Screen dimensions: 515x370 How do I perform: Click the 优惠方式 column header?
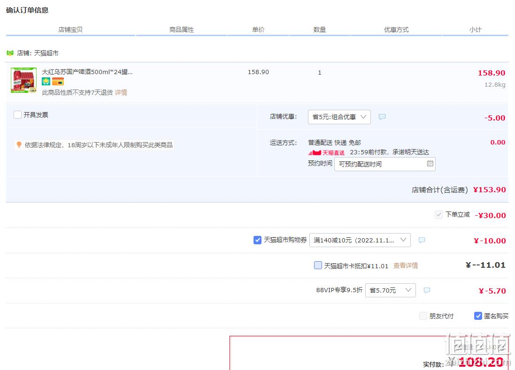pos(396,30)
